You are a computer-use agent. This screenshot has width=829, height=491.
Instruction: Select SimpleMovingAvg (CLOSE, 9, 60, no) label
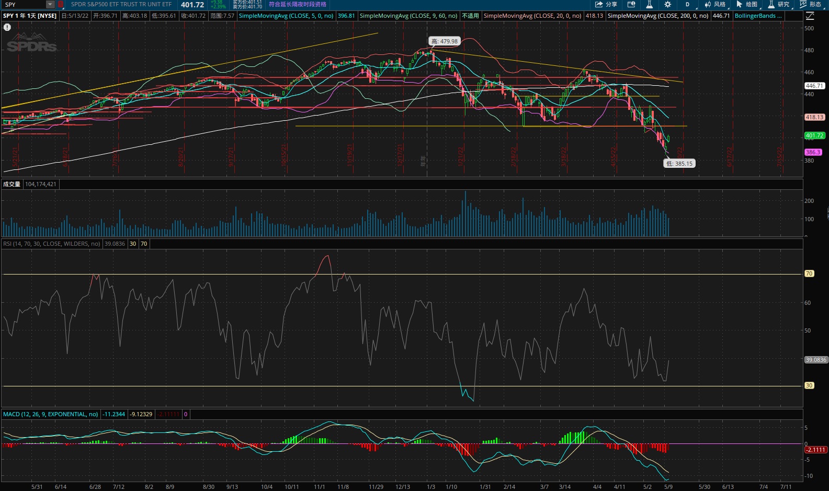[x=408, y=16]
